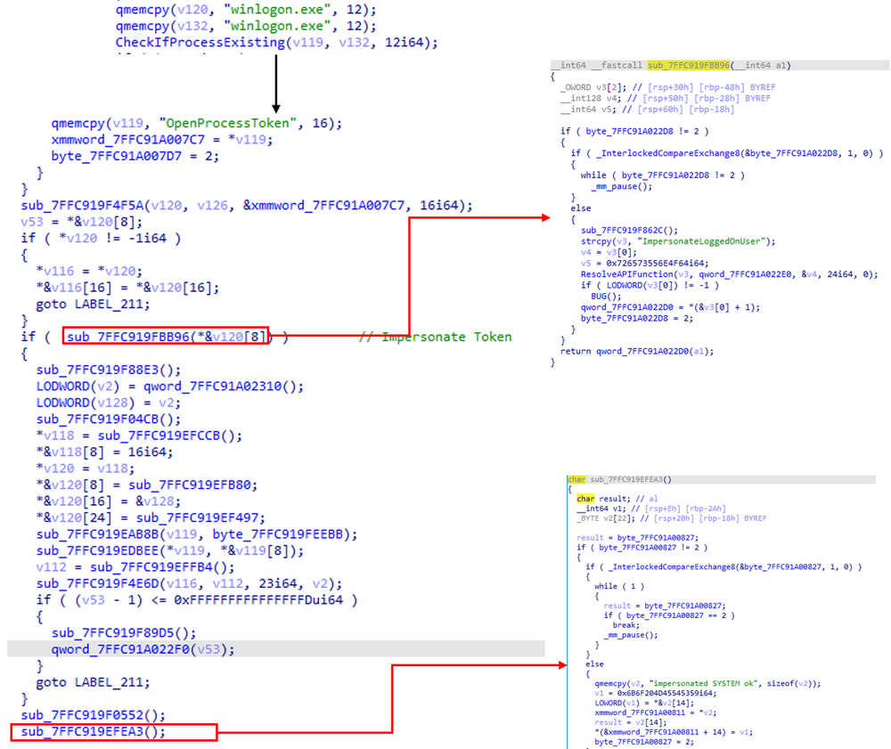The image size is (891, 749).
Task: Click the sub_7FFC919F89D5() call
Action: [x=124, y=634]
